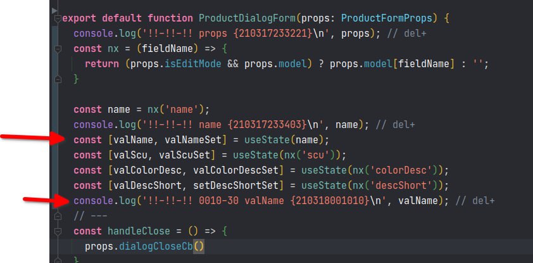
Task: Click the isEditMode property
Action: click(193, 64)
